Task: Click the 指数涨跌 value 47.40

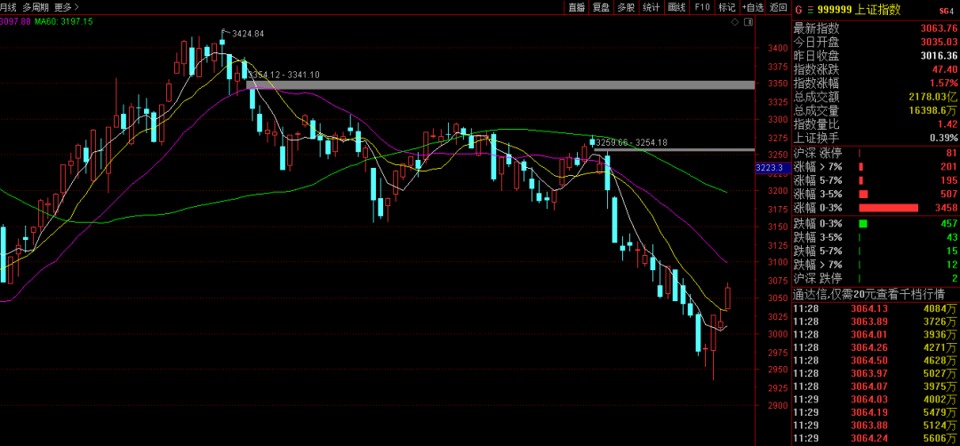Action: click(x=944, y=69)
